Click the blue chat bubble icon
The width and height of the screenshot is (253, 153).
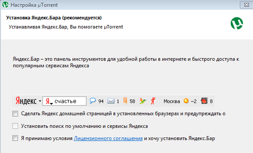click(x=92, y=101)
